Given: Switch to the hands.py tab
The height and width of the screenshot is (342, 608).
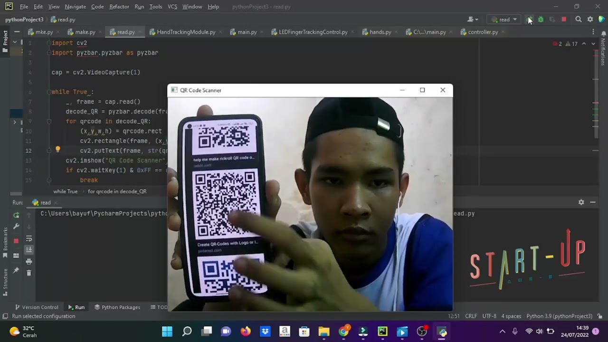Looking at the screenshot, I should coord(380,32).
